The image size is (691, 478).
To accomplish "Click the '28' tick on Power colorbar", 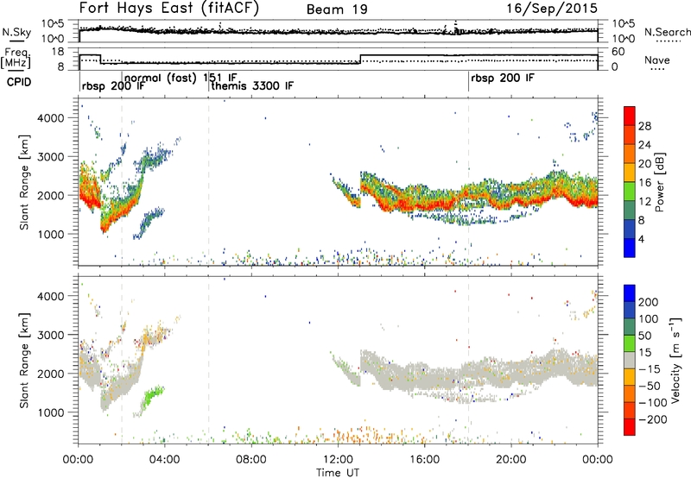I will coord(644,126).
